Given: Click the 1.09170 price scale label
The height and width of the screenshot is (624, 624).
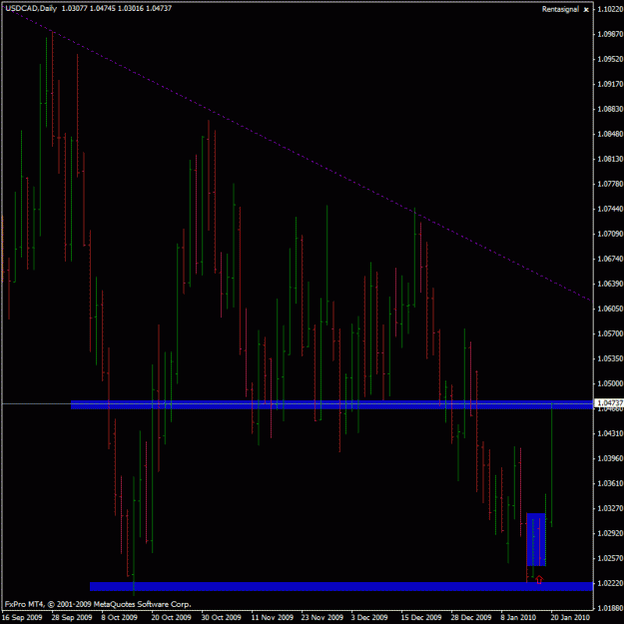Looking at the screenshot, I should [610, 84].
